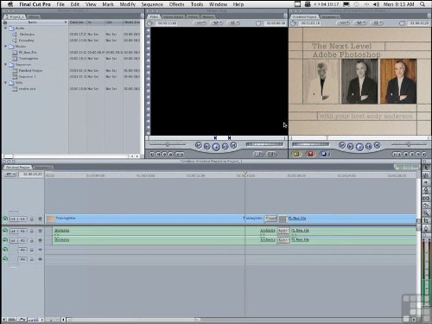Toggle Auto Select on A3 track
Image resolution: width=432 pixels, height=324 pixels.
(40, 250)
